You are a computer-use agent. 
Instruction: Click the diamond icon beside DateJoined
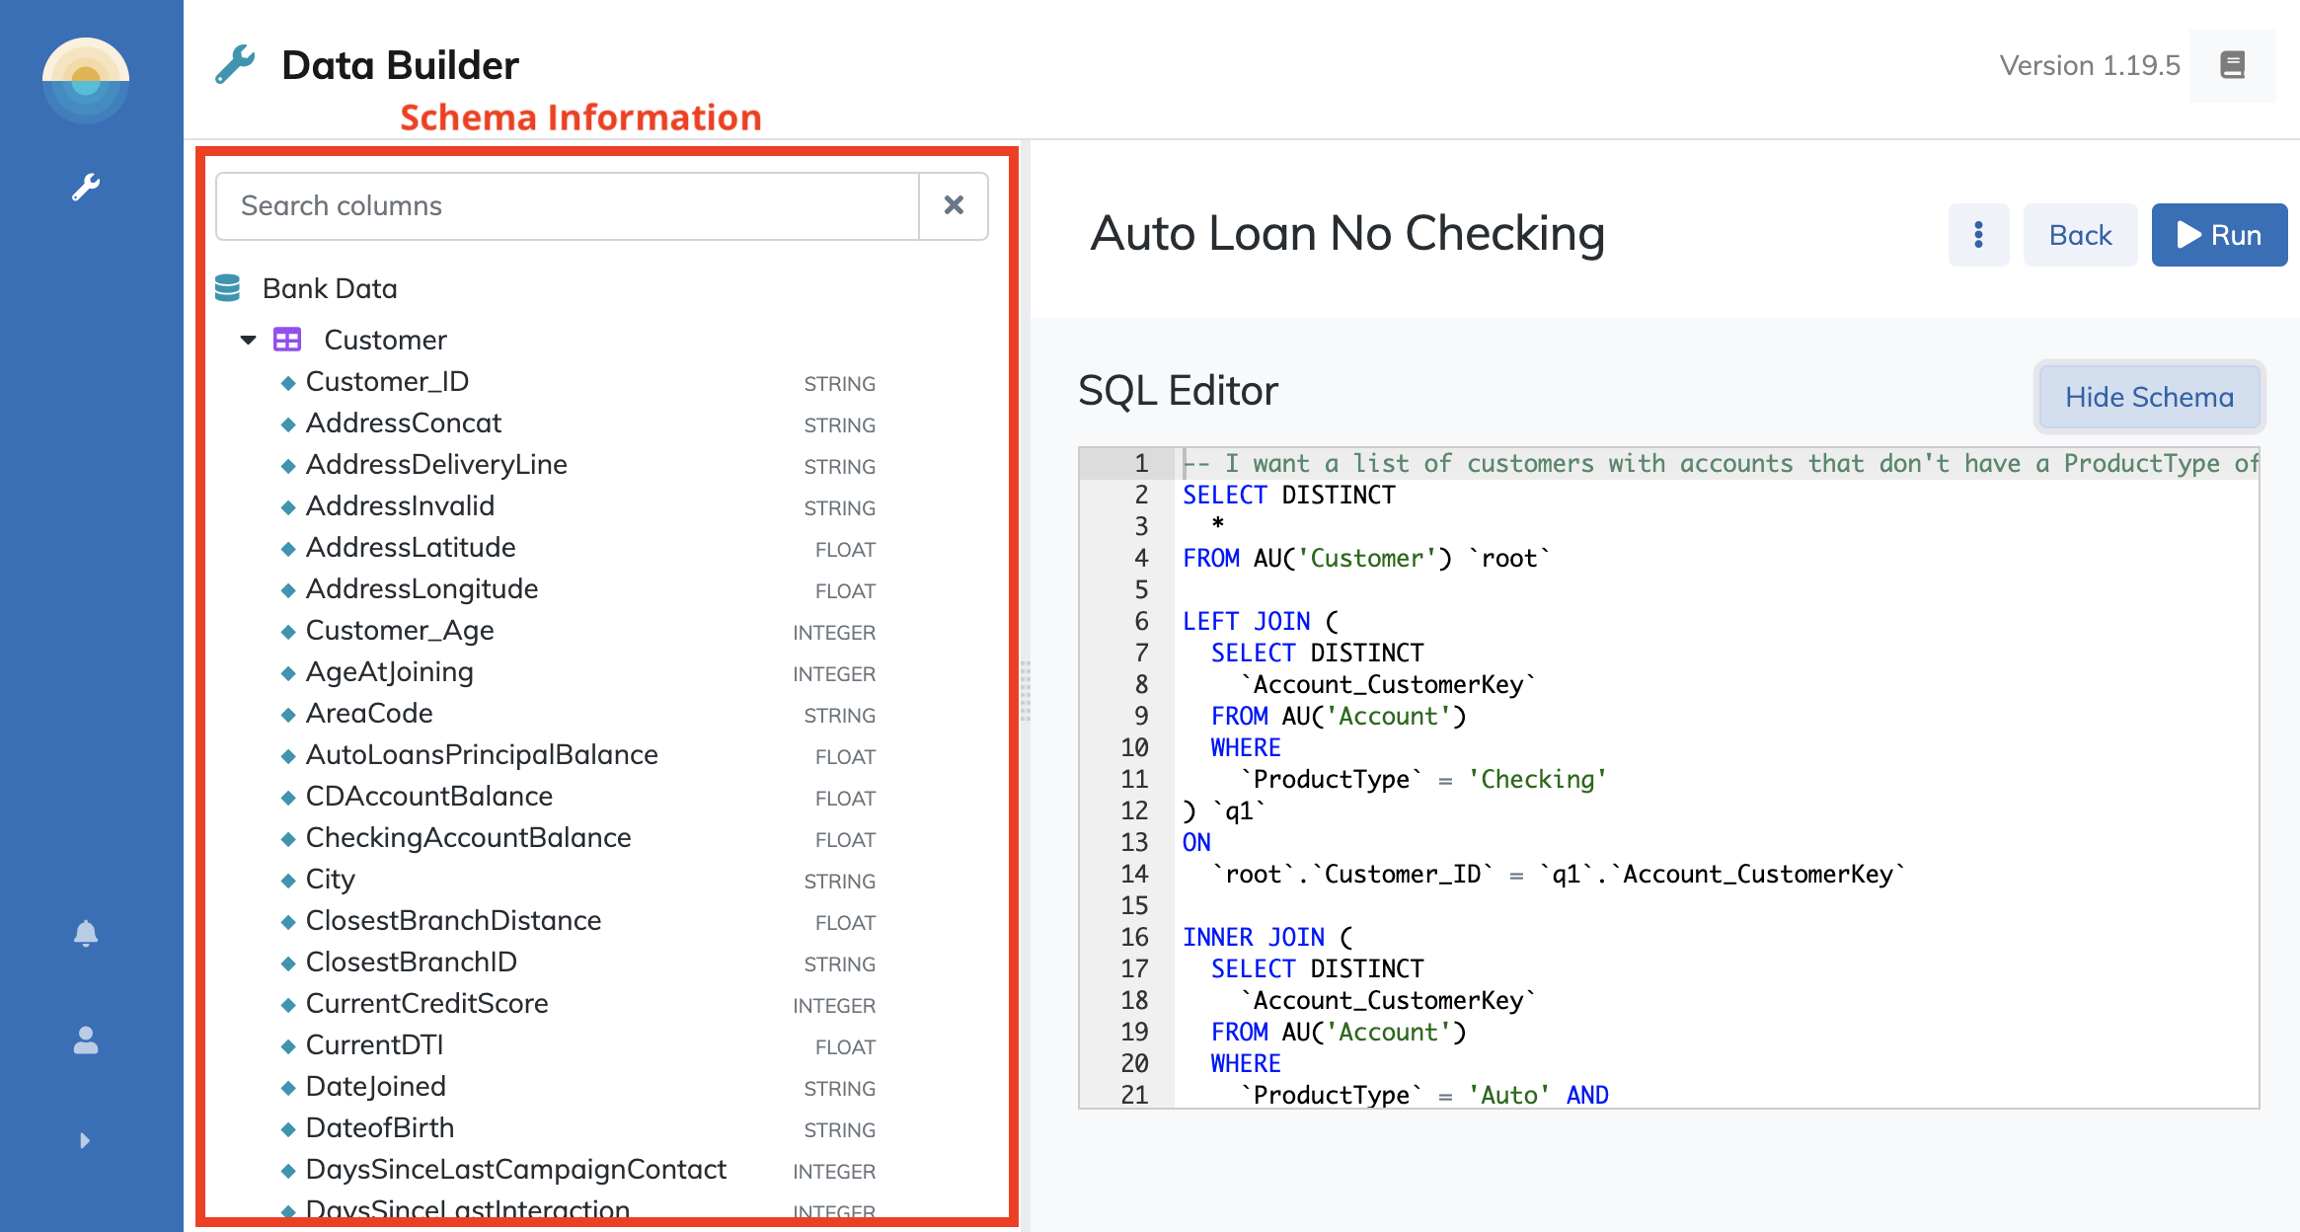(288, 1088)
